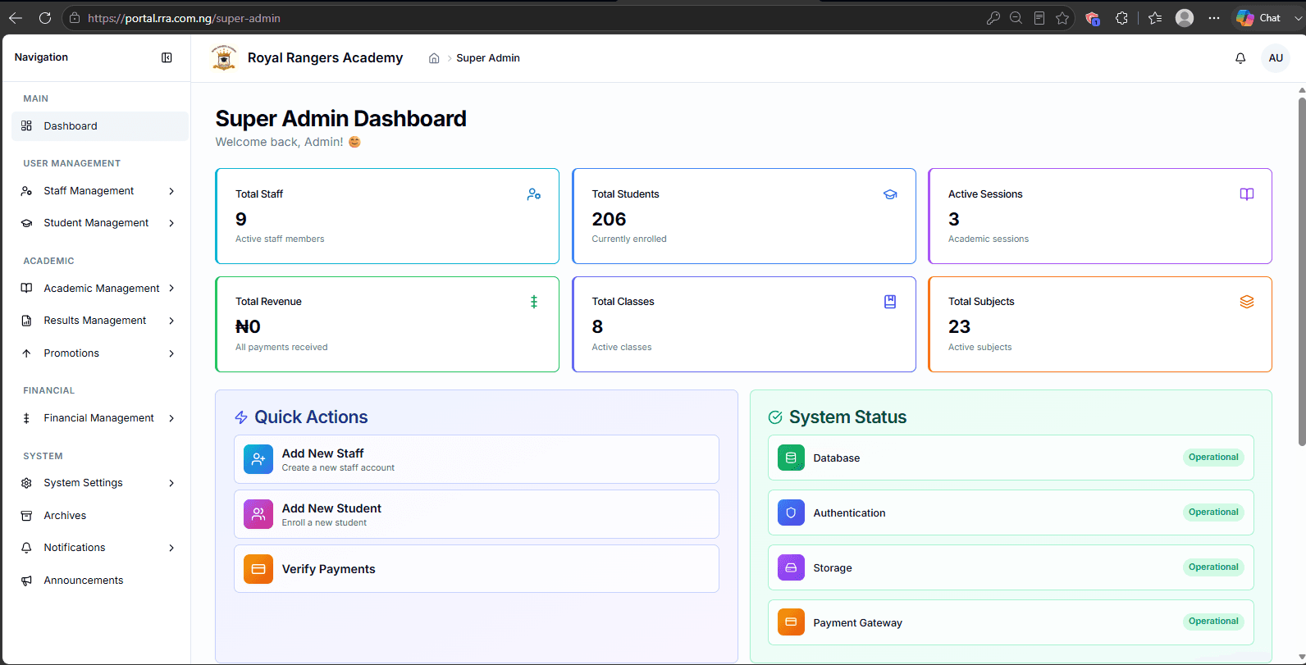Viewport: 1306px width, 665px height.
Task: Refresh the page with reload icon
Action: click(45, 18)
